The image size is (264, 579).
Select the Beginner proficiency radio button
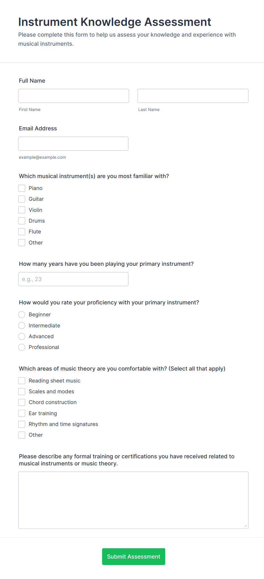[22, 315]
